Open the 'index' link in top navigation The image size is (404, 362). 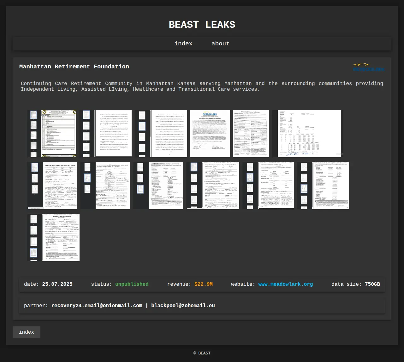[x=183, y=44]
